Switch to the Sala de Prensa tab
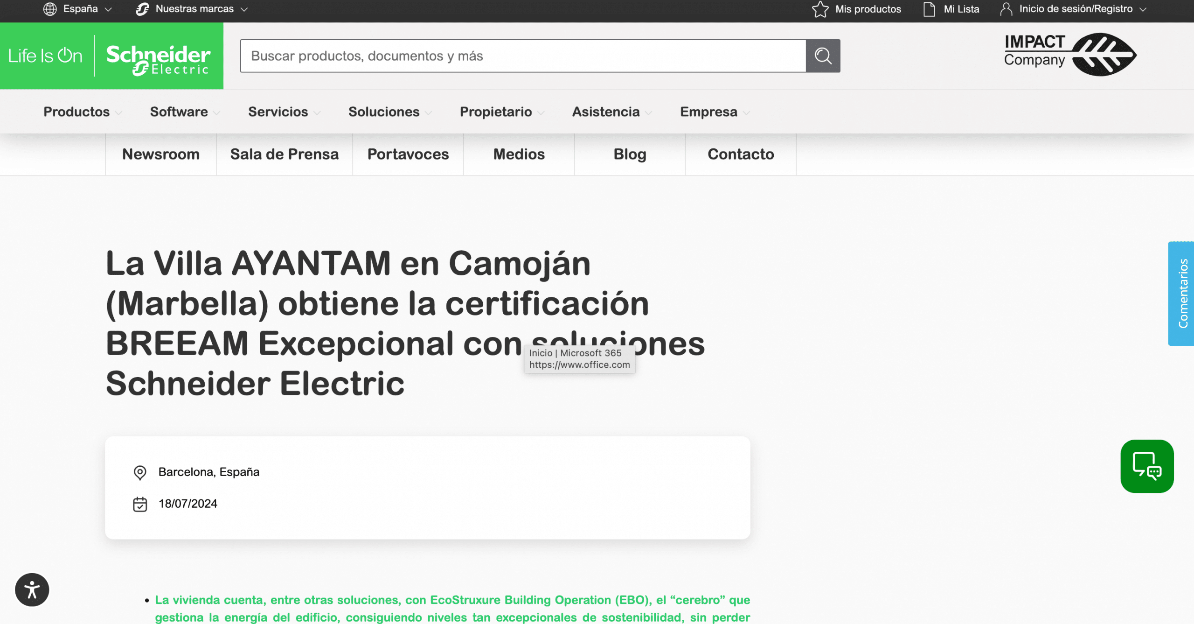The image size is (1194, 624). click(284, 154)
